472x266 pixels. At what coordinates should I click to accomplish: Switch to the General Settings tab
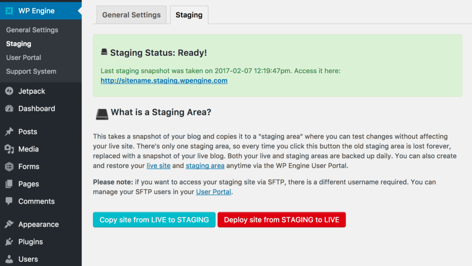point(131,15)
